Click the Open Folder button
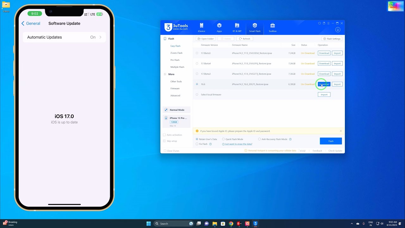Viewport: 405px width, 228px height. [x=206, y=39]
